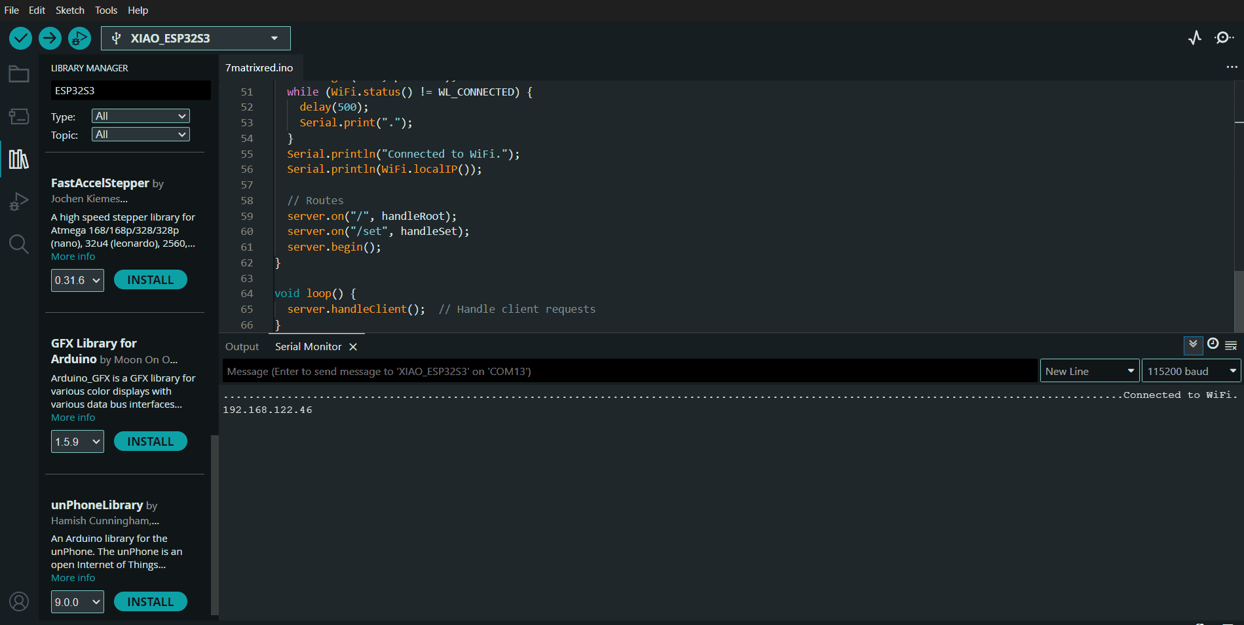This screenshot has height=625, width=1244.
Task: Open the Sketch menu
Action: point(70,10)
